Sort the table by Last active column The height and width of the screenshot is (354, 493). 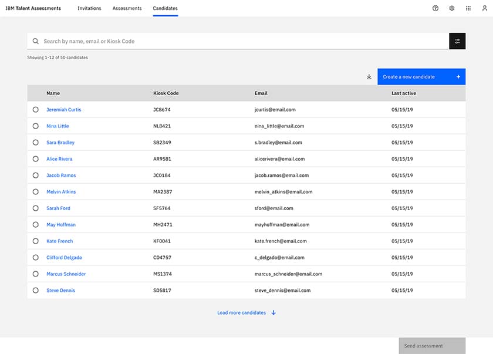click(x=403, y=93)
